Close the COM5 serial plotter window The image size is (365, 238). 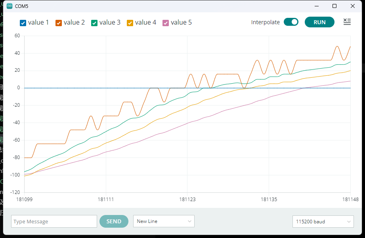[x=353, y=6]
